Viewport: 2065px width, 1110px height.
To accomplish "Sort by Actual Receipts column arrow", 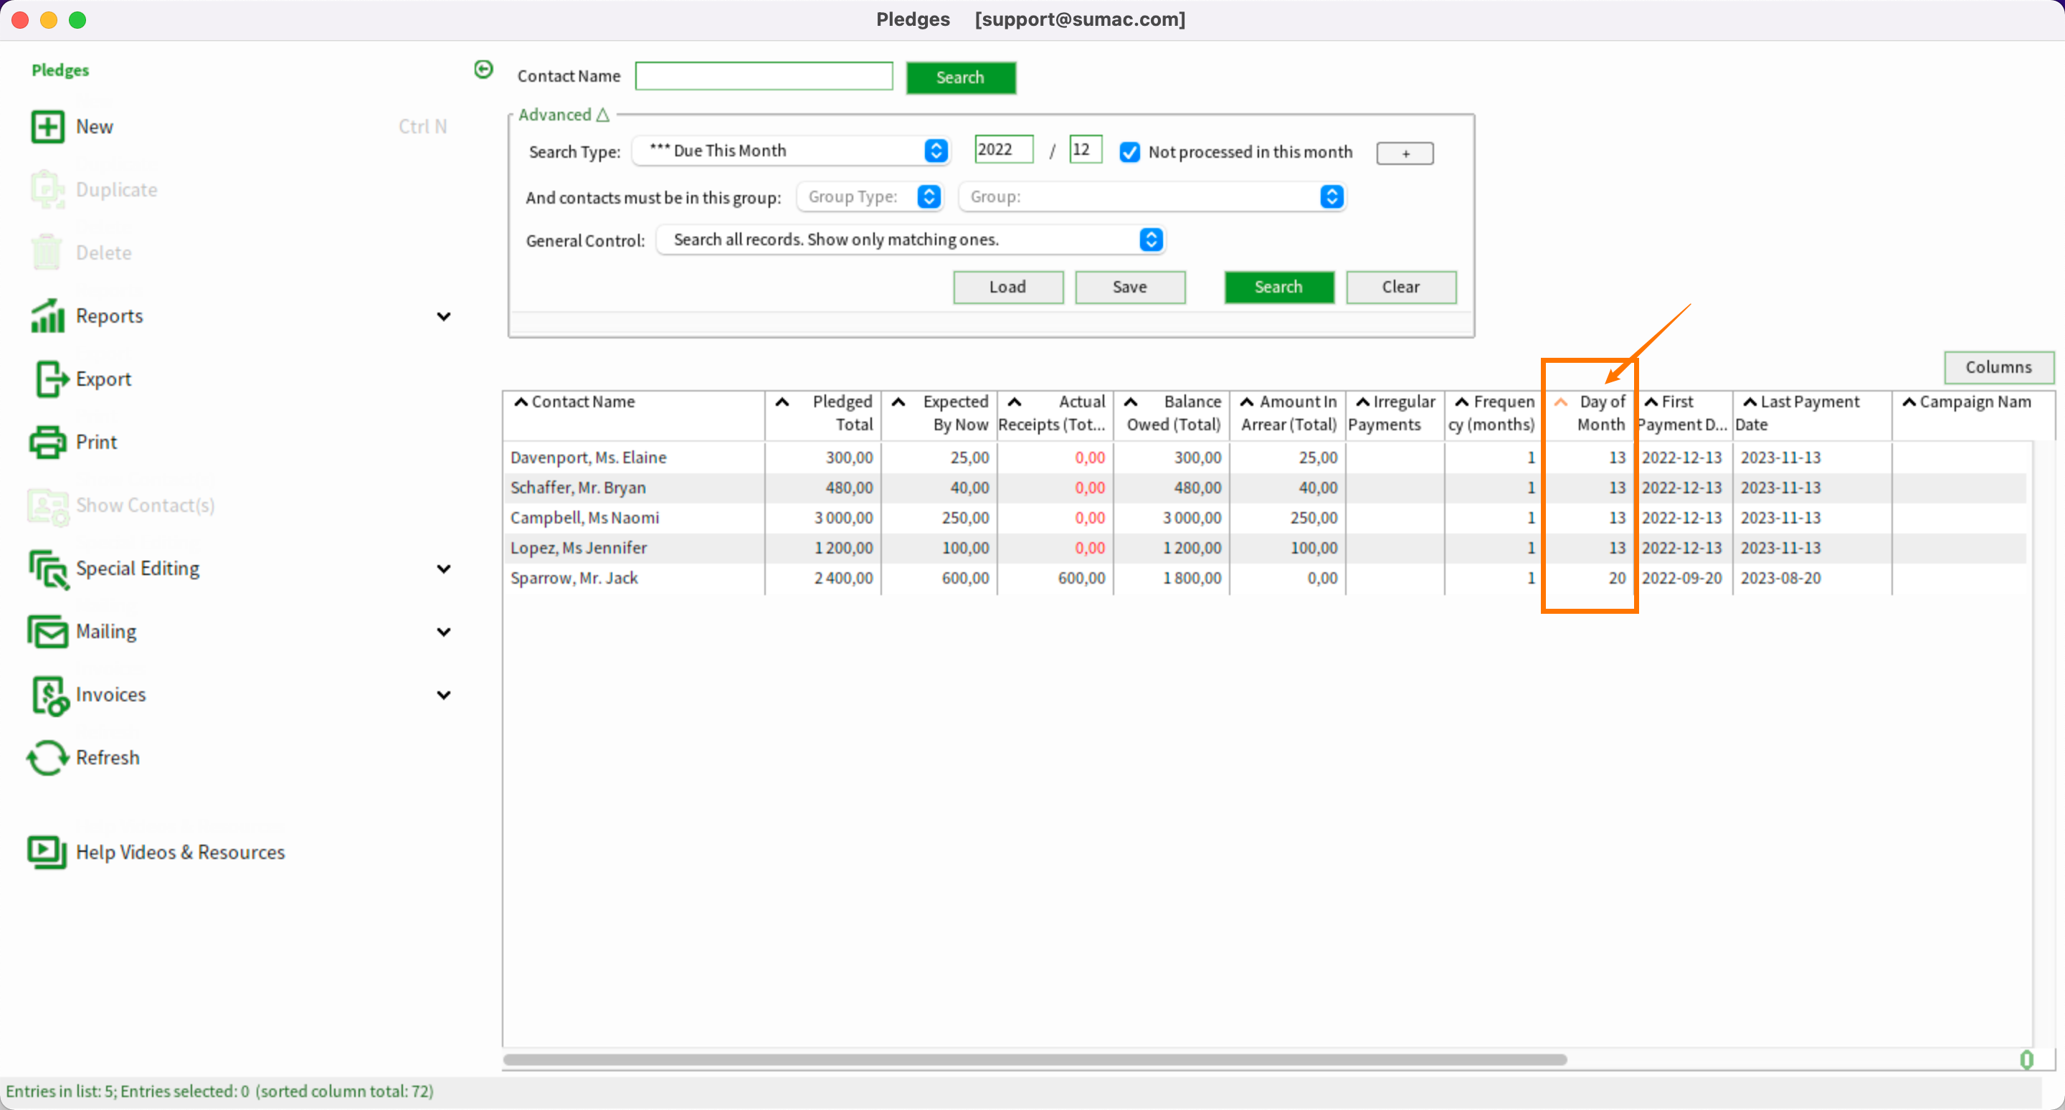I will point(1014,402).
